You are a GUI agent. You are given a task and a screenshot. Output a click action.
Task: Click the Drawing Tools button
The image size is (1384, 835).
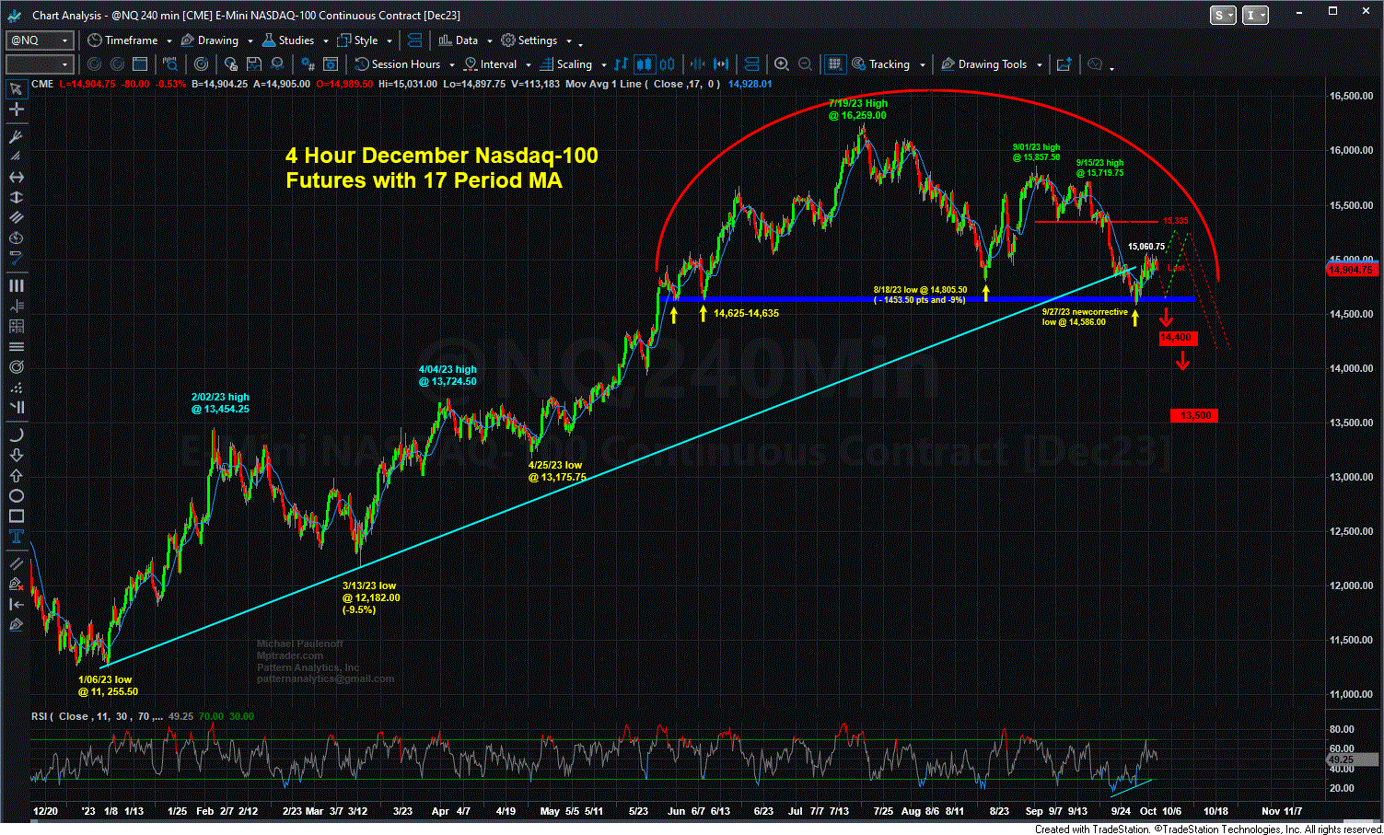(x=983, y=64)
